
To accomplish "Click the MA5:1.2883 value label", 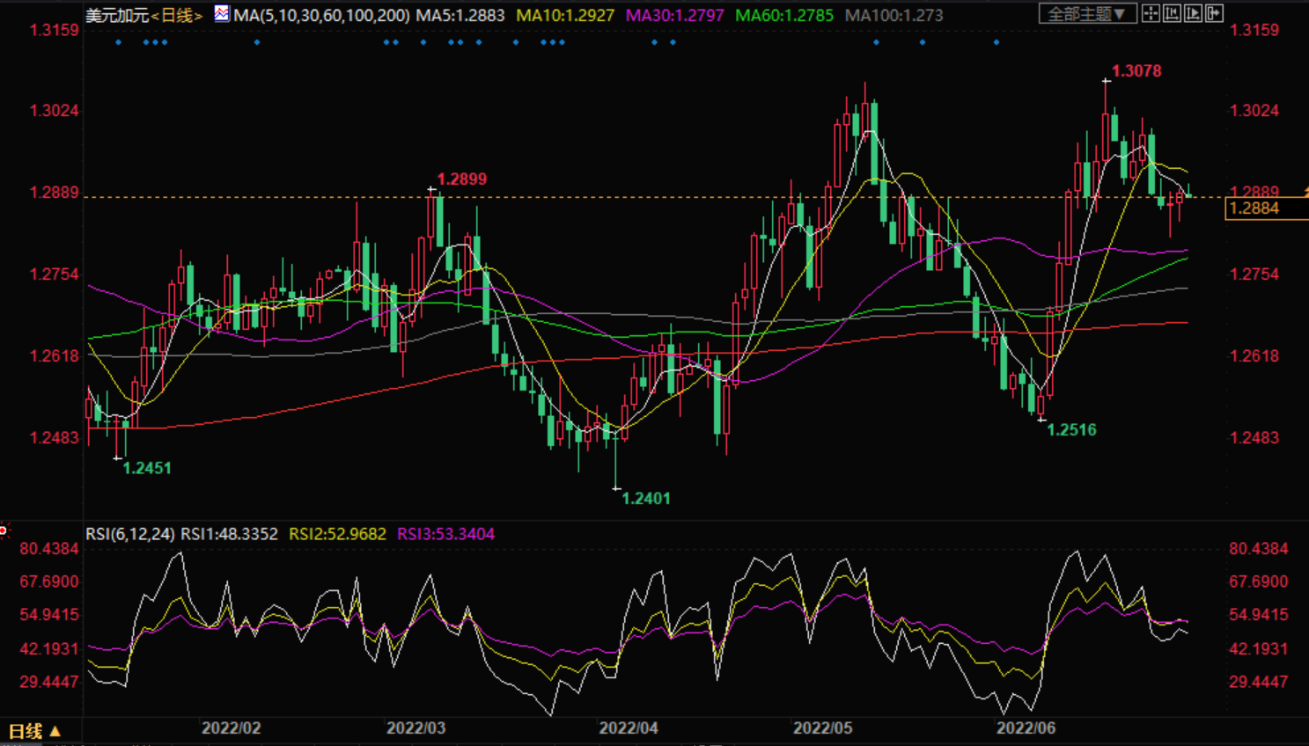I will coord(460,16).
